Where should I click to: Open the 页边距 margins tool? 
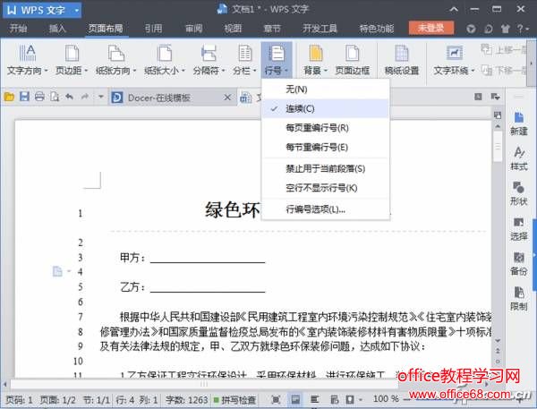72,60
